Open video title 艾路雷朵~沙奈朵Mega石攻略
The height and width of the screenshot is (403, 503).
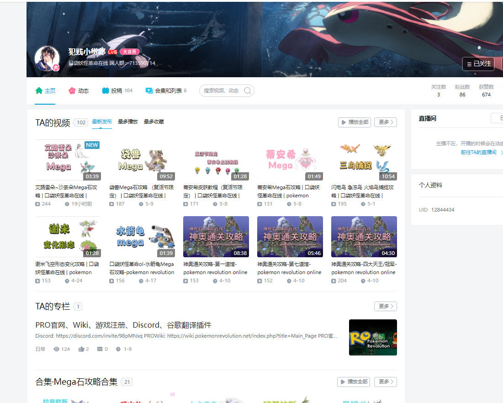point(66,191)
